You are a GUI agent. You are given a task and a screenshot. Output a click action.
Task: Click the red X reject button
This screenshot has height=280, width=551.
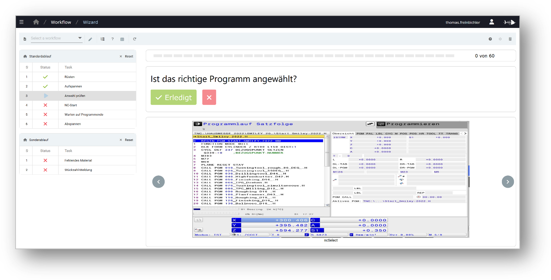209,97
